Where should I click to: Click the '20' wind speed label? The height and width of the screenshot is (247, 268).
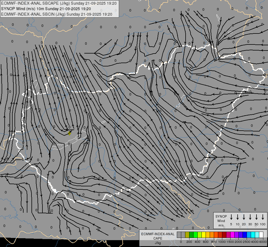tap(244, 224)
